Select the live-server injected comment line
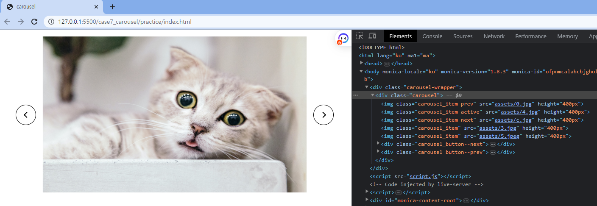 (427, 184)
